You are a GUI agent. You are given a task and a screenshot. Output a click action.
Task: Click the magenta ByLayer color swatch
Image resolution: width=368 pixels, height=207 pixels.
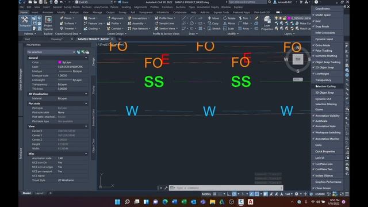60,62
